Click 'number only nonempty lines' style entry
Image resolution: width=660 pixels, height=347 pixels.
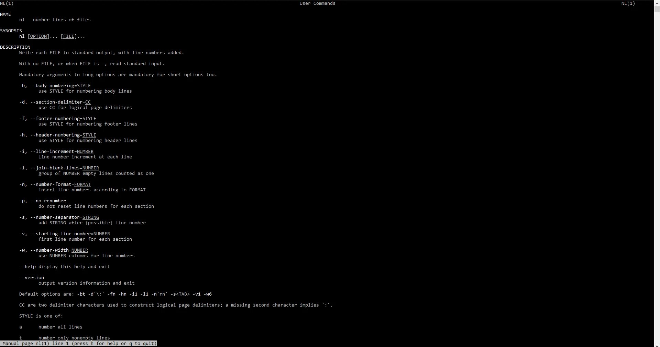coord(74,338)
